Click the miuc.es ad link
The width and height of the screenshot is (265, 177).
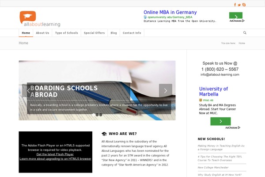pyautogui.click(x=208, y=100)
